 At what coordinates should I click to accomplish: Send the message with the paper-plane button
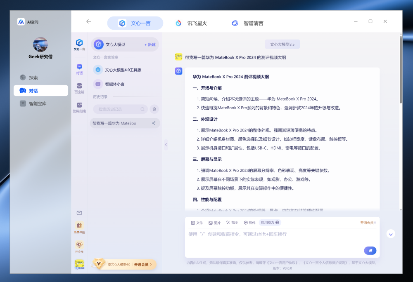(x=370, y=251)
